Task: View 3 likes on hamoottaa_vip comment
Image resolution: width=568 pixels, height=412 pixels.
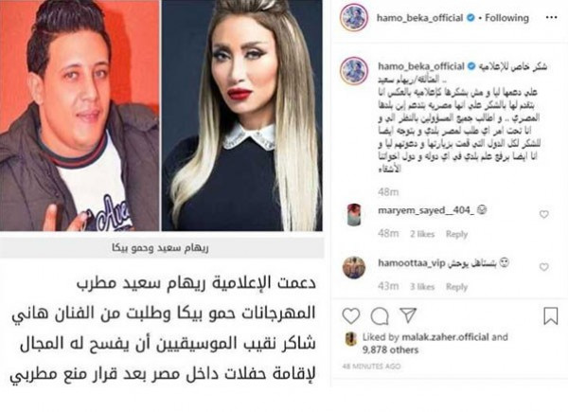Action: click(422, 287)
